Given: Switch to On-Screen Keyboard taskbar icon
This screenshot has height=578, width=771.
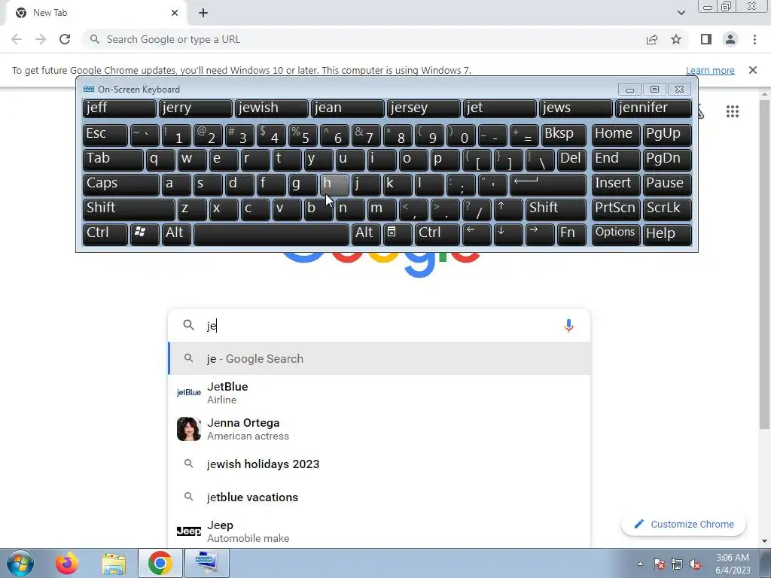Looking at the screenshot, I should (x=206, y=563).
